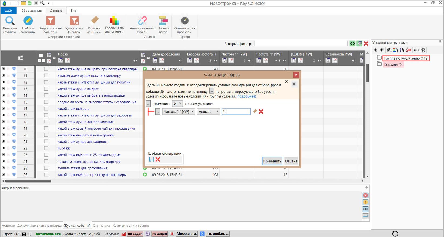
Task: Open the 'Статистика' bottom tab
Action: point(102,225)
